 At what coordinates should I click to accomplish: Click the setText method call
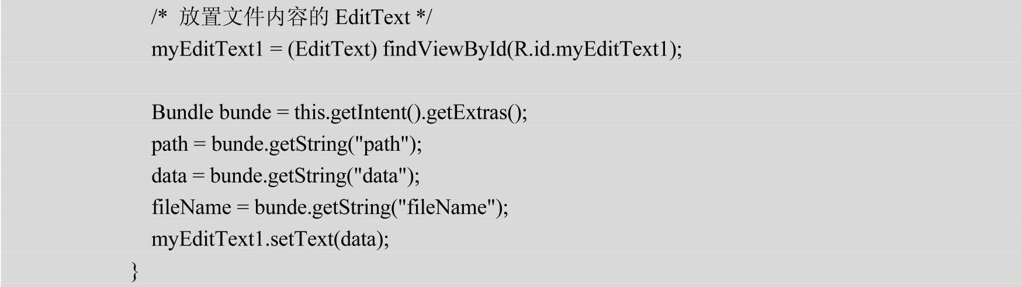300,239
